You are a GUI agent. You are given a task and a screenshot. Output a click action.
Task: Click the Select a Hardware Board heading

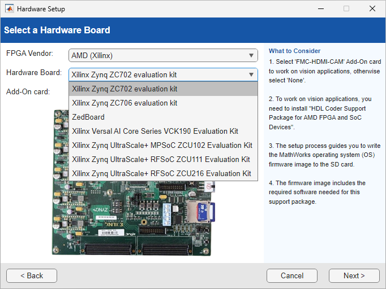click(57, 30)
